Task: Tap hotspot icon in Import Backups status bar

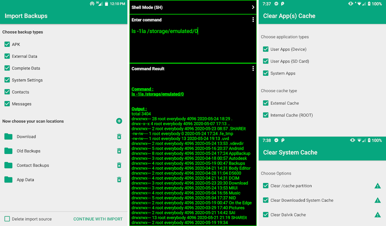Action: coord(92,4)
